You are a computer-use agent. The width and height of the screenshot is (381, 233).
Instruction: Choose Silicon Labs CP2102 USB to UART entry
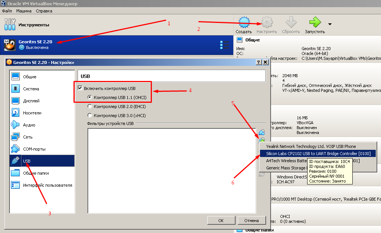[318, 154]
